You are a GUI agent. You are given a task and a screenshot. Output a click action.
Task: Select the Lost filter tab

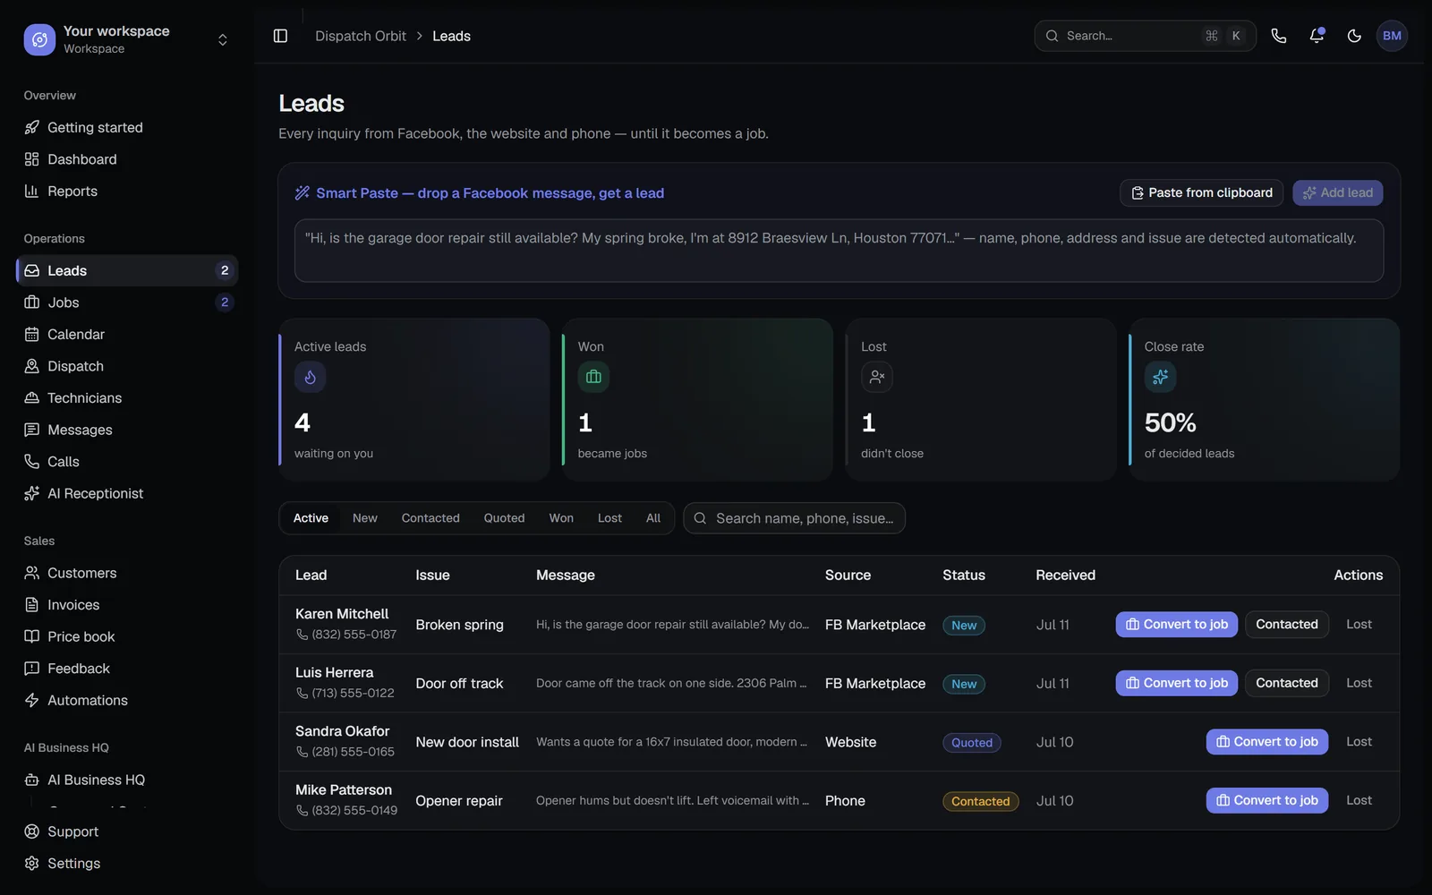point(609,518)
